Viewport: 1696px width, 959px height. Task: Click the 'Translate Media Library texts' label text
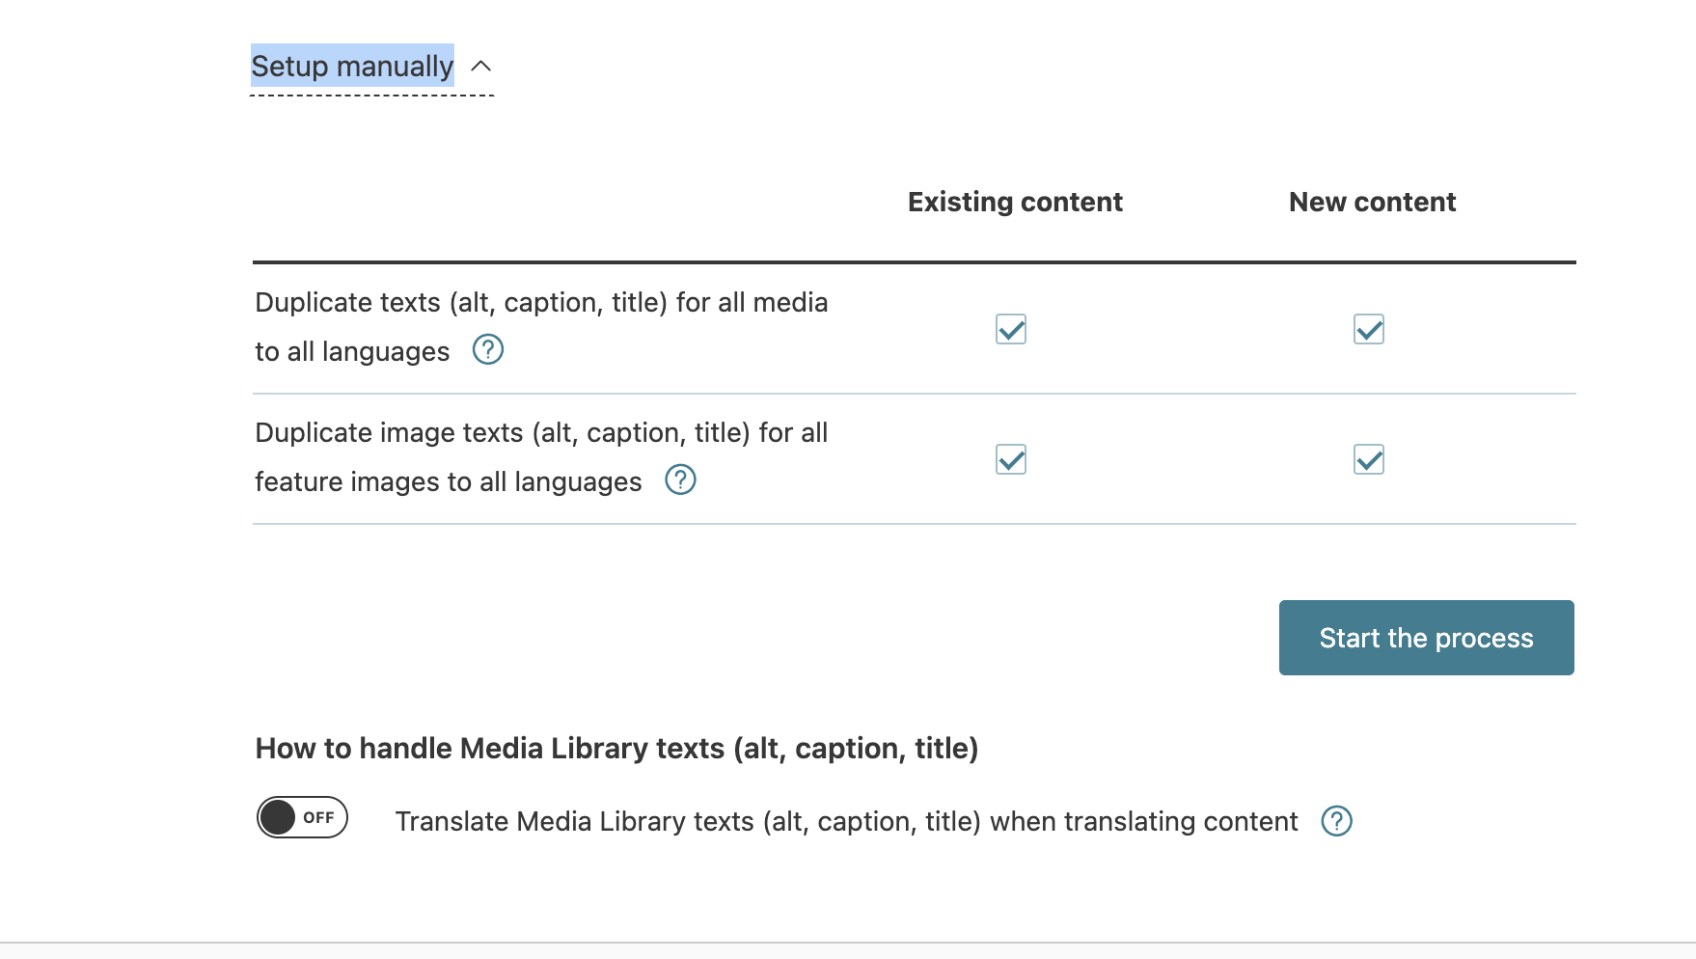(x=846, y=821)
